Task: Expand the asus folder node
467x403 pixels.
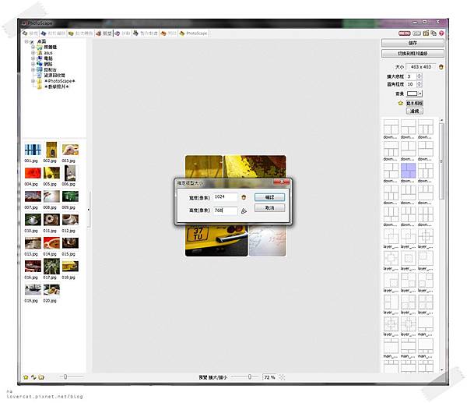Action: point(33,53)
